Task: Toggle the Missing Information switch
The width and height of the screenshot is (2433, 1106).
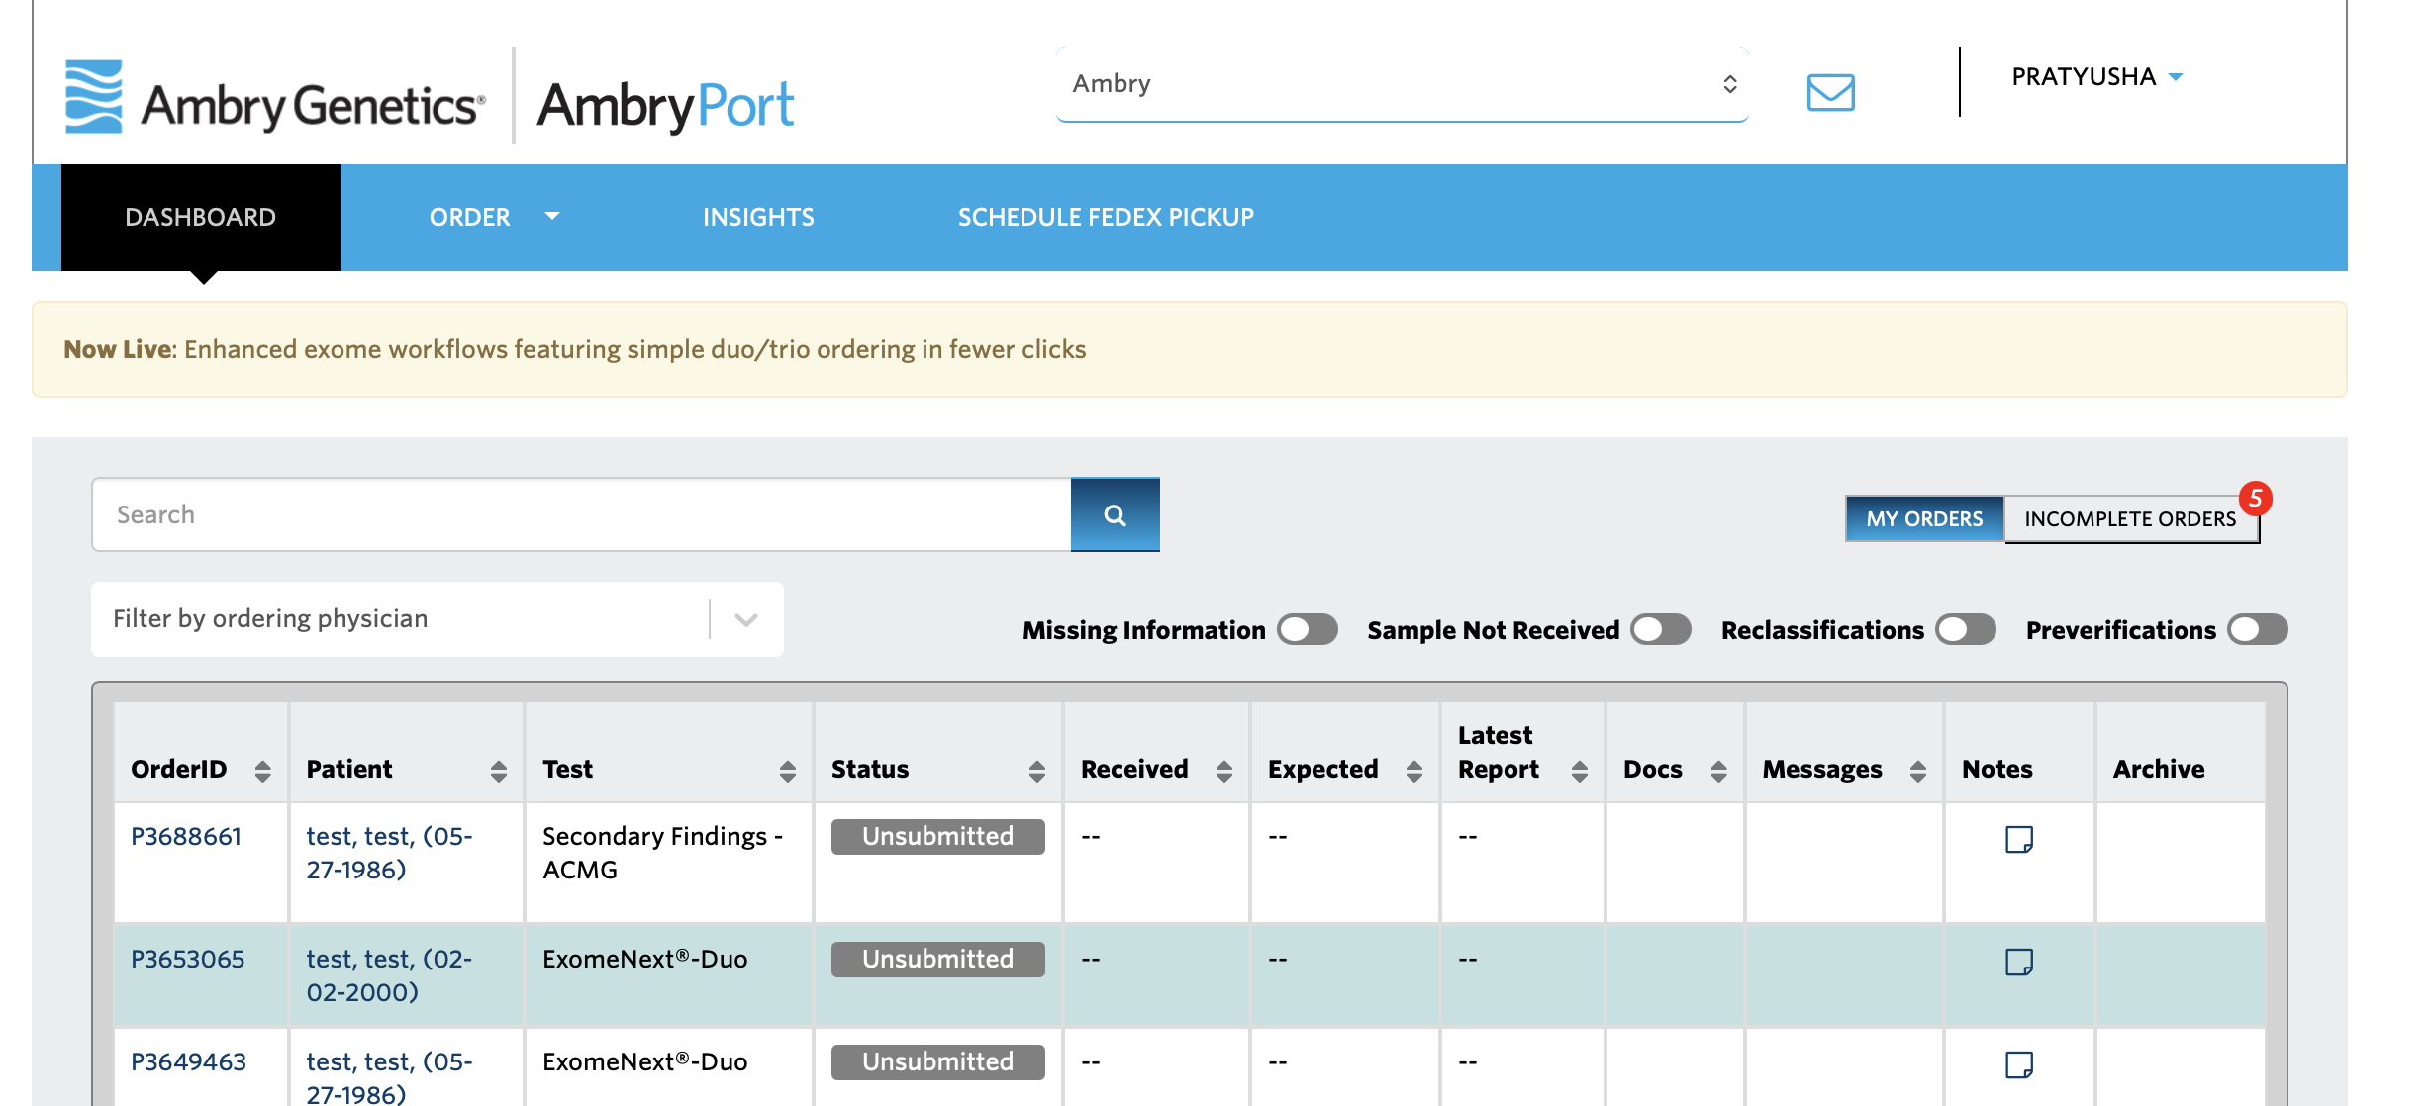Action: point(1307,629)
